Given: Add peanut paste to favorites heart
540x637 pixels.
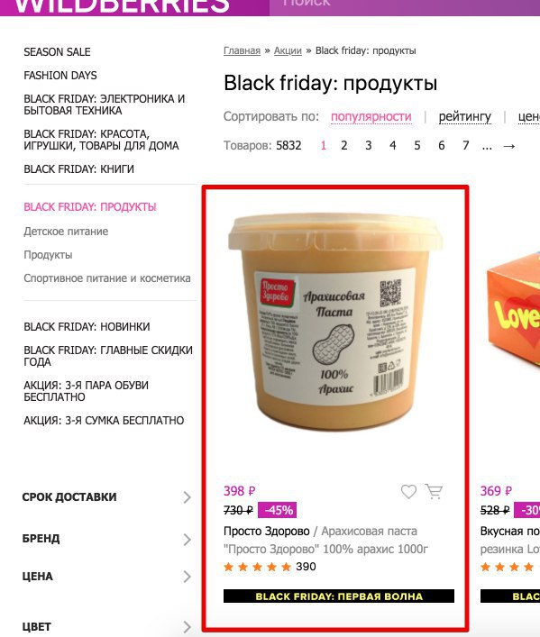Looking at the screenshot, I should 408,492.
